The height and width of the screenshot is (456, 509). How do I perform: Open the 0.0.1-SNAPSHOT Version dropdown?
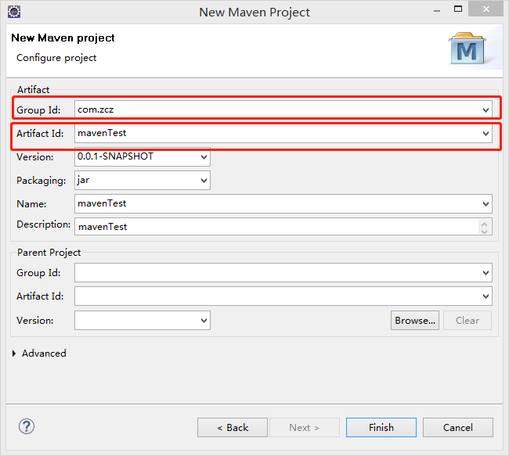coord(204,157)
